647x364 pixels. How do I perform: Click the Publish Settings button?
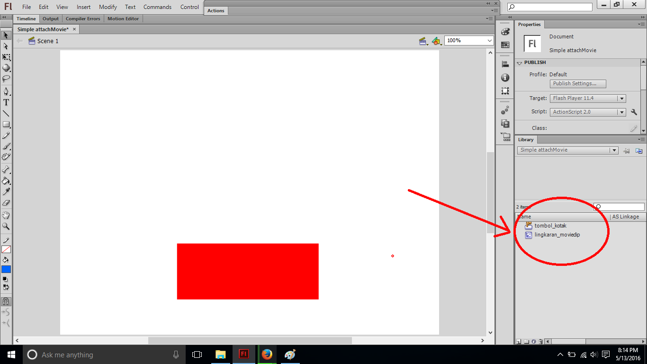(x=578, y=83)
